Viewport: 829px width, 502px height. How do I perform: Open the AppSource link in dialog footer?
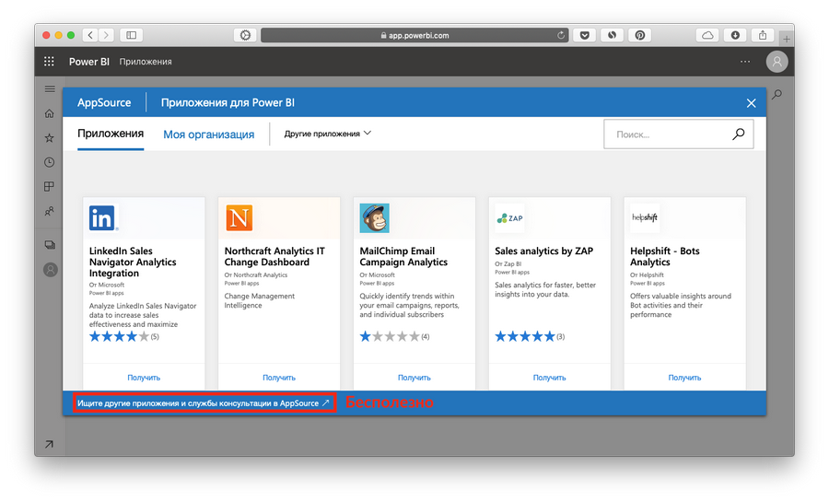203,403
